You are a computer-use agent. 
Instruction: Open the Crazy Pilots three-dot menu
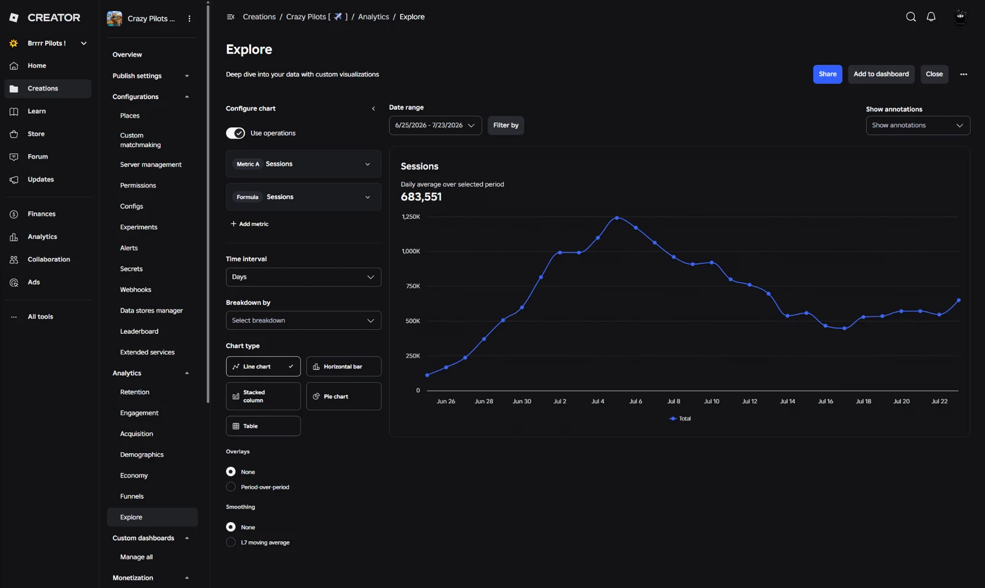tap(190, 18)
